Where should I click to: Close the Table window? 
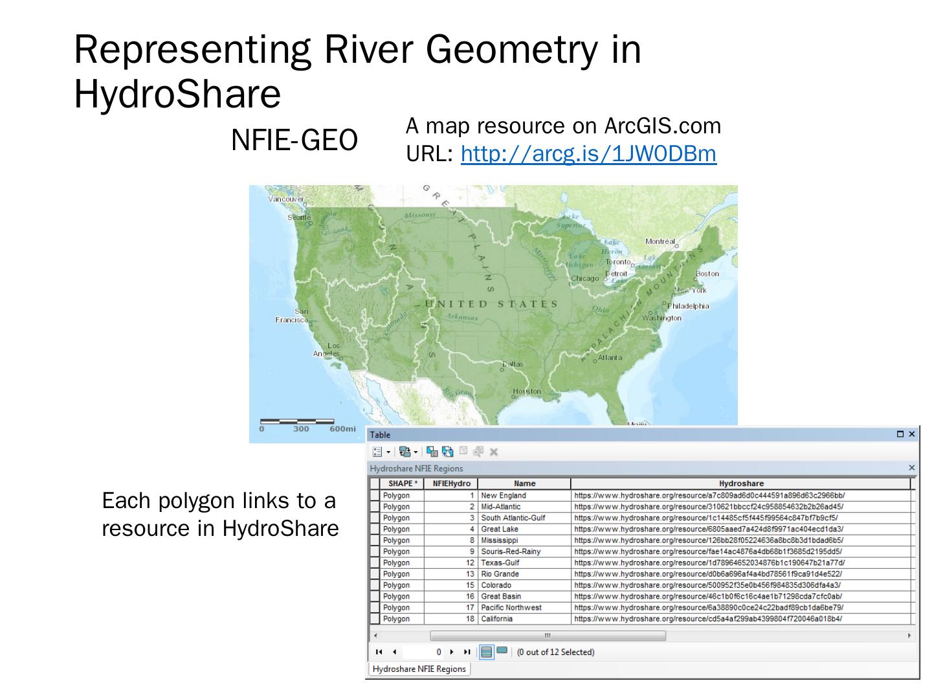[x=912, y=434]
